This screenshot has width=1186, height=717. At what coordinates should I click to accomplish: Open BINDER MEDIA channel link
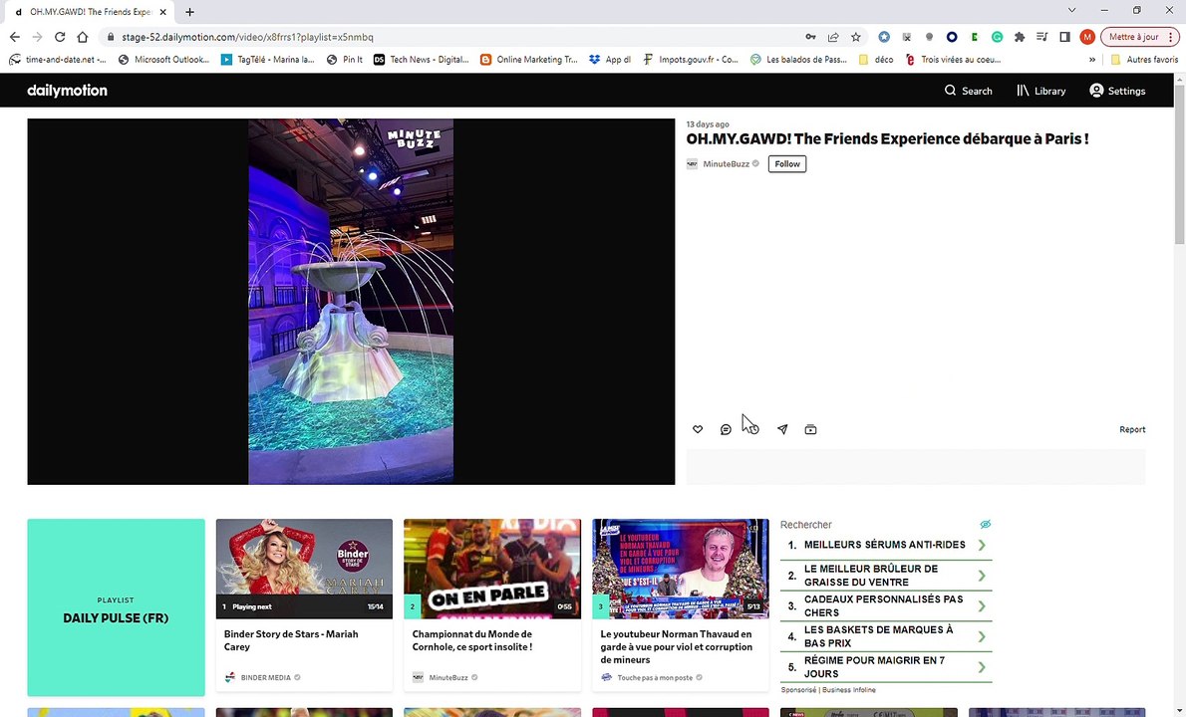coord(265,678)
